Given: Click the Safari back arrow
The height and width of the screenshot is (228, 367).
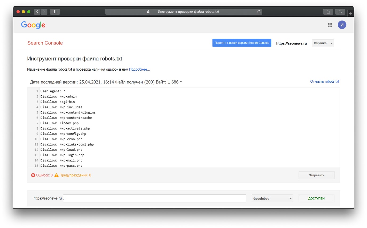Looking at the screenshot, I should (x=37, y=12).
